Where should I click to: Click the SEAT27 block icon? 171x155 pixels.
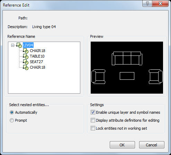pos(26,62)
